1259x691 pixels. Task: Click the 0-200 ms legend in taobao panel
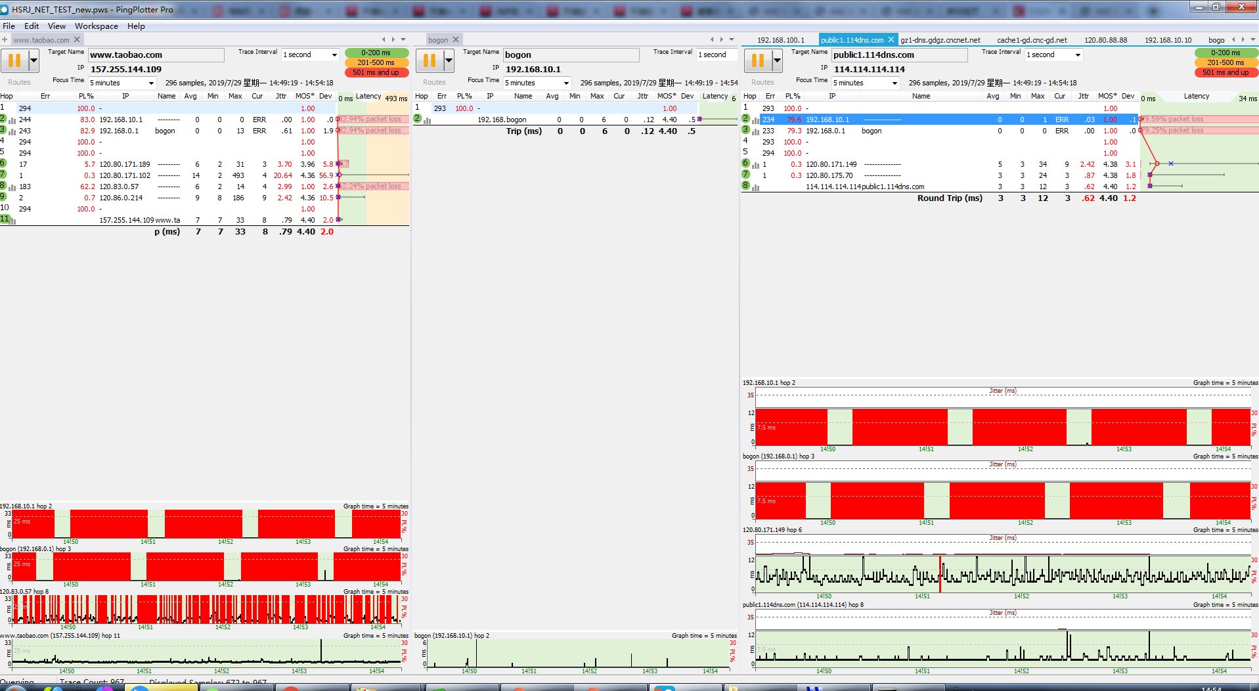pyautogui.click(x=376, y=53)
